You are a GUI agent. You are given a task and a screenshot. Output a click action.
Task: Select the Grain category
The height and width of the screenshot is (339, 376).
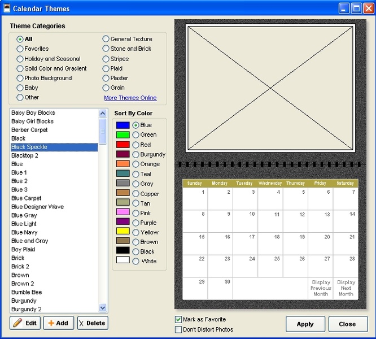tap(106, 88)
